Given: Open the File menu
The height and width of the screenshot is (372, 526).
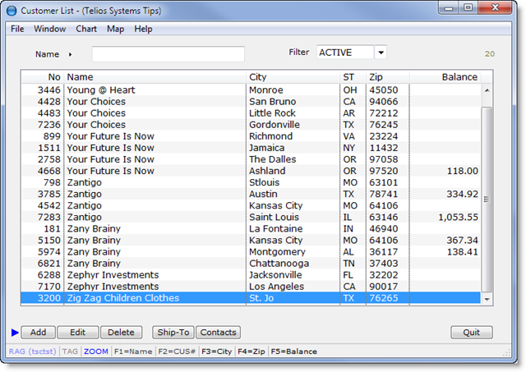Looking at the screenshot, I should (x=17, y=29).
